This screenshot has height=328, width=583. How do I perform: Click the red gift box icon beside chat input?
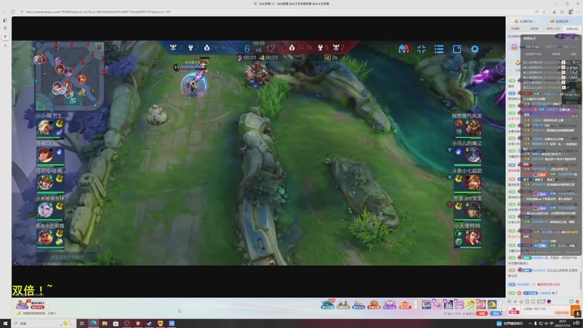point(514,311)
